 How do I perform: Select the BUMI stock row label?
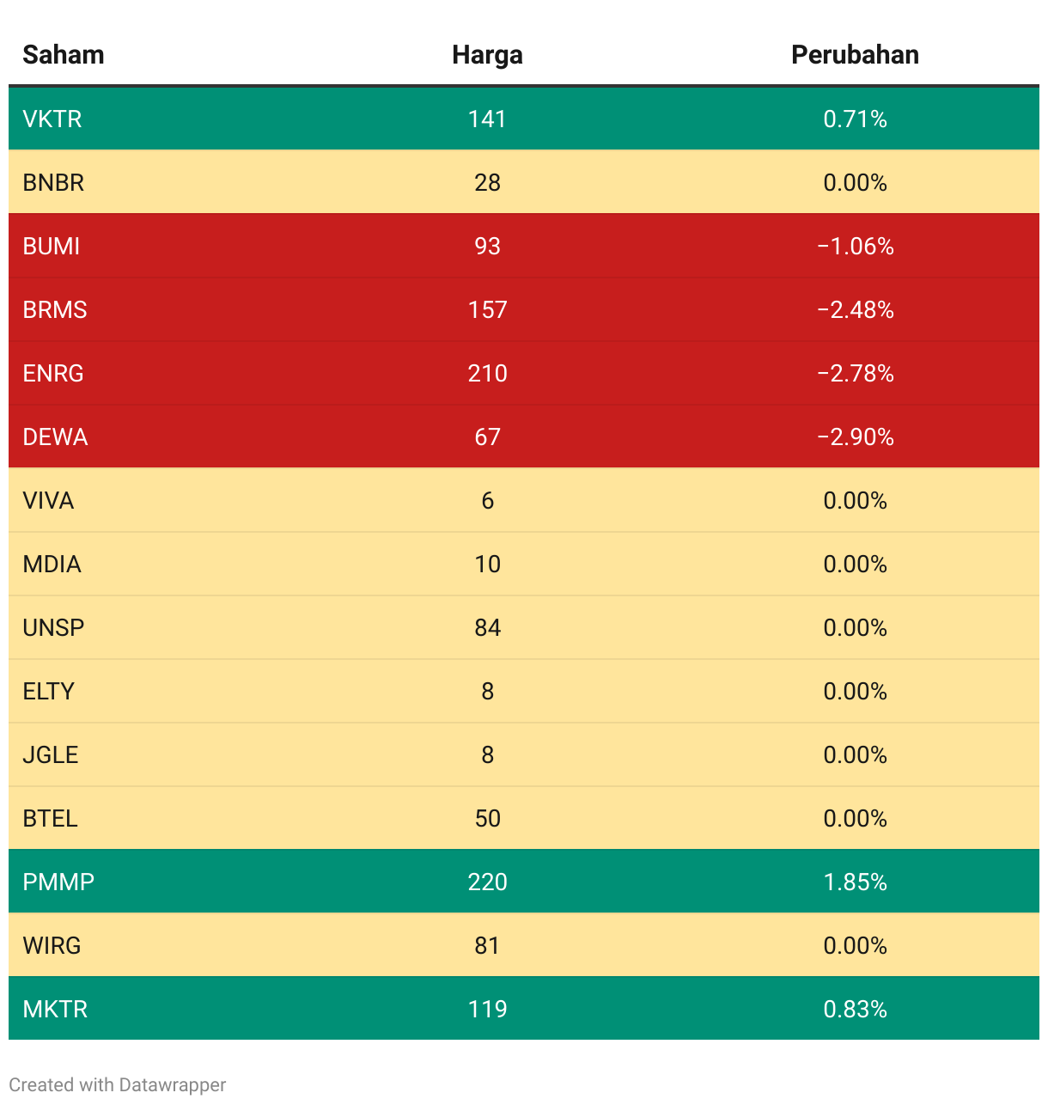52,246
